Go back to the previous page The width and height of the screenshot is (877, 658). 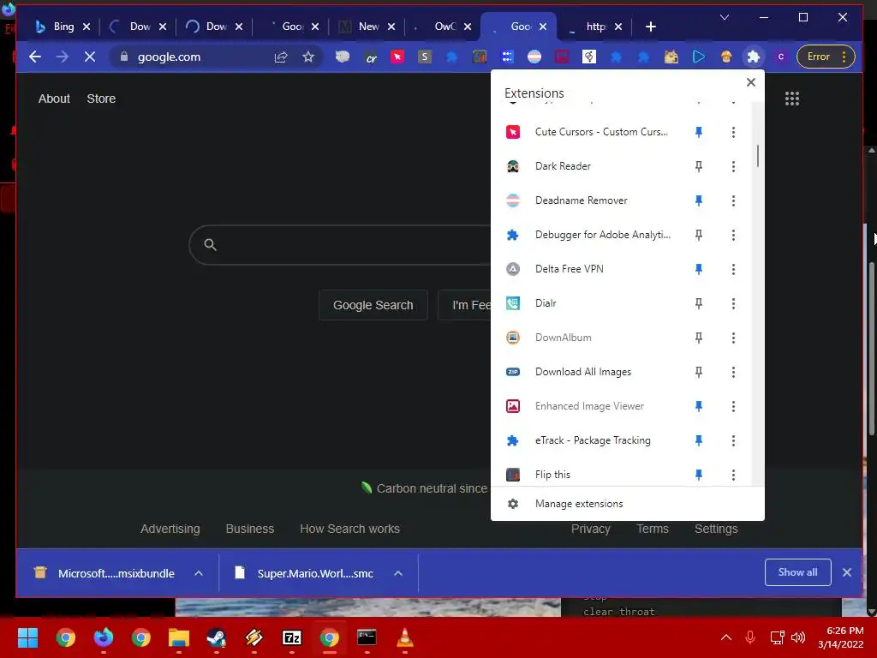click(x=34, y=57)
